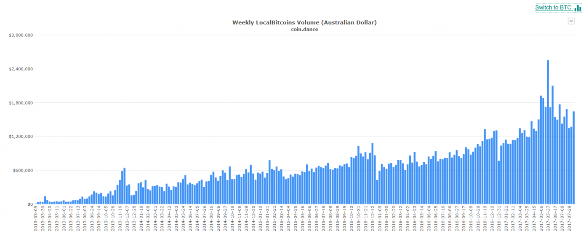
Task: Select the $1,200,000 y-axis label
Action: [21, 137]
